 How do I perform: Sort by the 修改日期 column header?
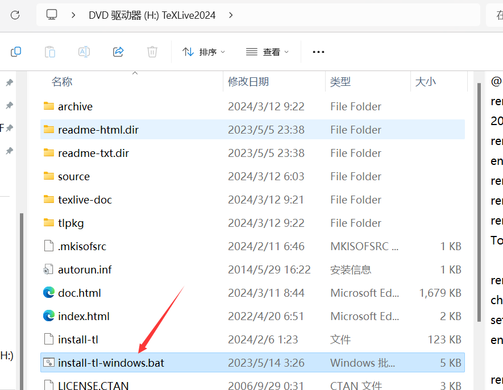[x=248, y=81]
